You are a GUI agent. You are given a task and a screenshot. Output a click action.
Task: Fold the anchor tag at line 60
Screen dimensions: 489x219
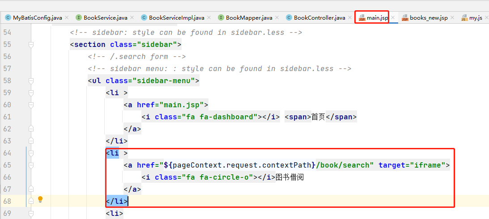point(30,105)
